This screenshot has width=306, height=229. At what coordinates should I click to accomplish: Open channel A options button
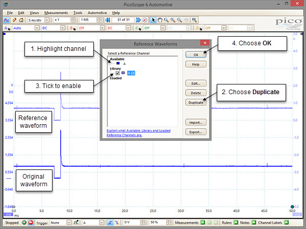[x=7, y=28]
